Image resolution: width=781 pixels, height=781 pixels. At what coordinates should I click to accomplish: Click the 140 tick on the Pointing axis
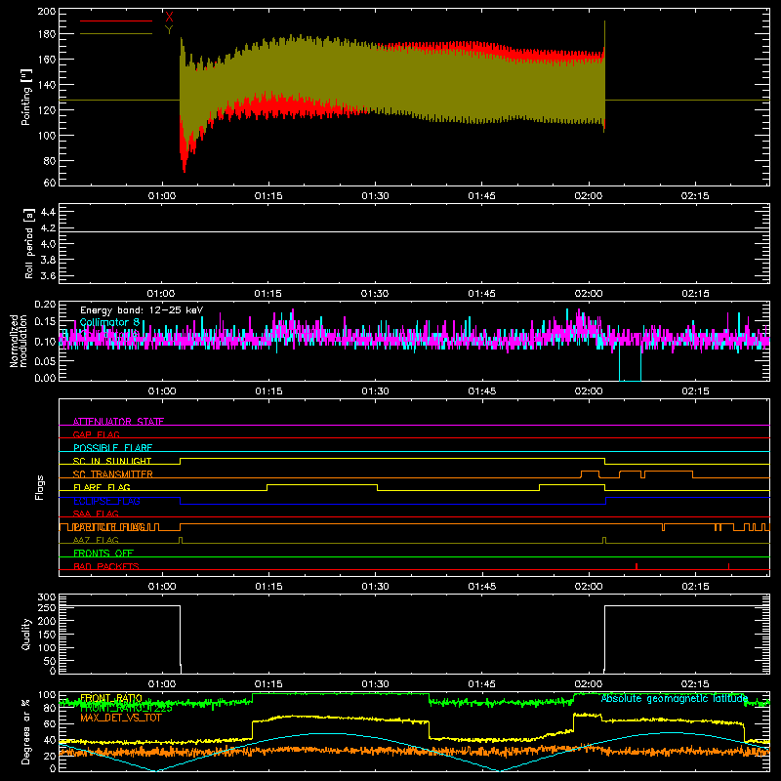pos(47,85)
